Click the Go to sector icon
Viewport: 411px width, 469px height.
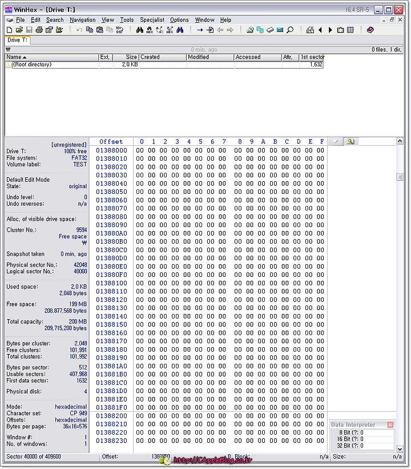pyautogui.click(x=210, y=30)
